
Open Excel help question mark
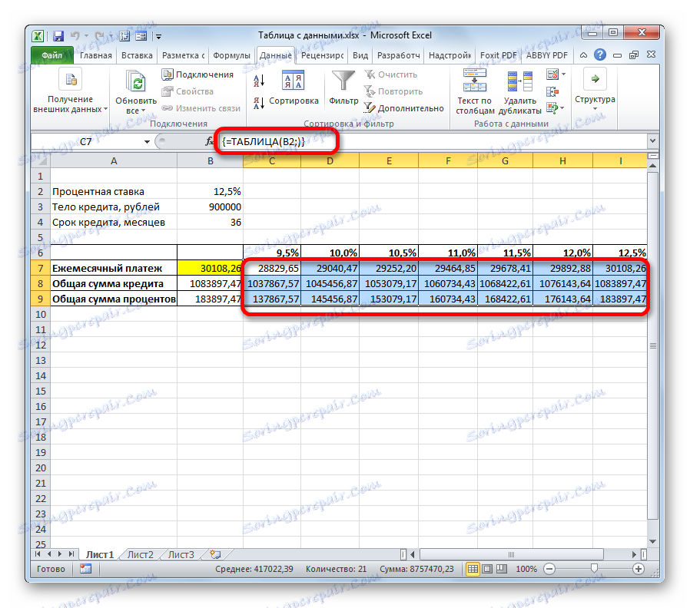(x=599, y=55)
